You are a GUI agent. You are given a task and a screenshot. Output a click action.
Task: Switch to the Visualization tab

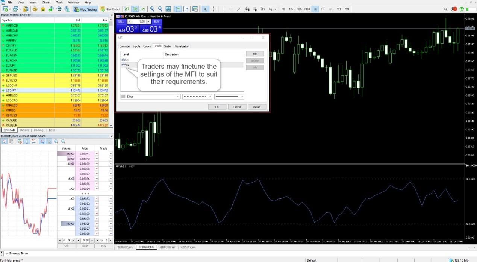tap(182, 46)
